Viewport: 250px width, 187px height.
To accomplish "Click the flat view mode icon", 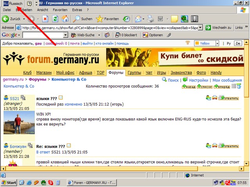I will point(234,86).
